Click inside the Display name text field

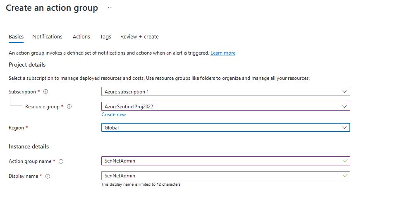(x=219, y=176)
